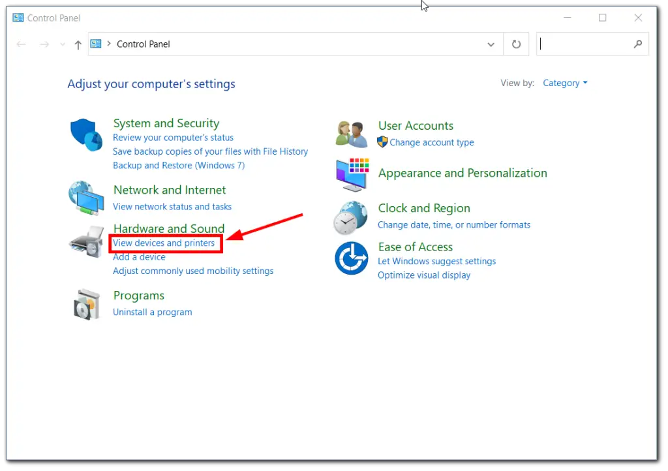668x471 pixels.
Task: Go up one level with up arrow
Action: pyautogui.click(x=78, y=44)
